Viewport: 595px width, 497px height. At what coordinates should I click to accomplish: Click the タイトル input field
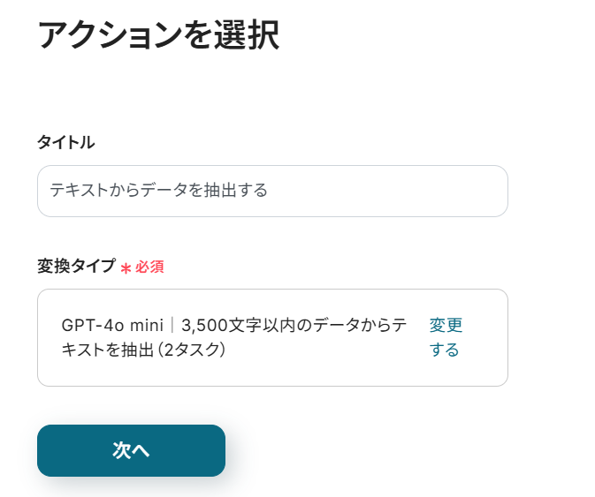coord(272,191)
